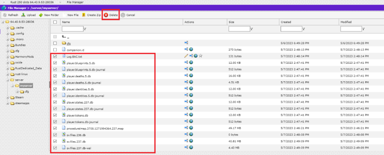
Task: Click the Name column filter icon
Action: (x=85, y=29)
